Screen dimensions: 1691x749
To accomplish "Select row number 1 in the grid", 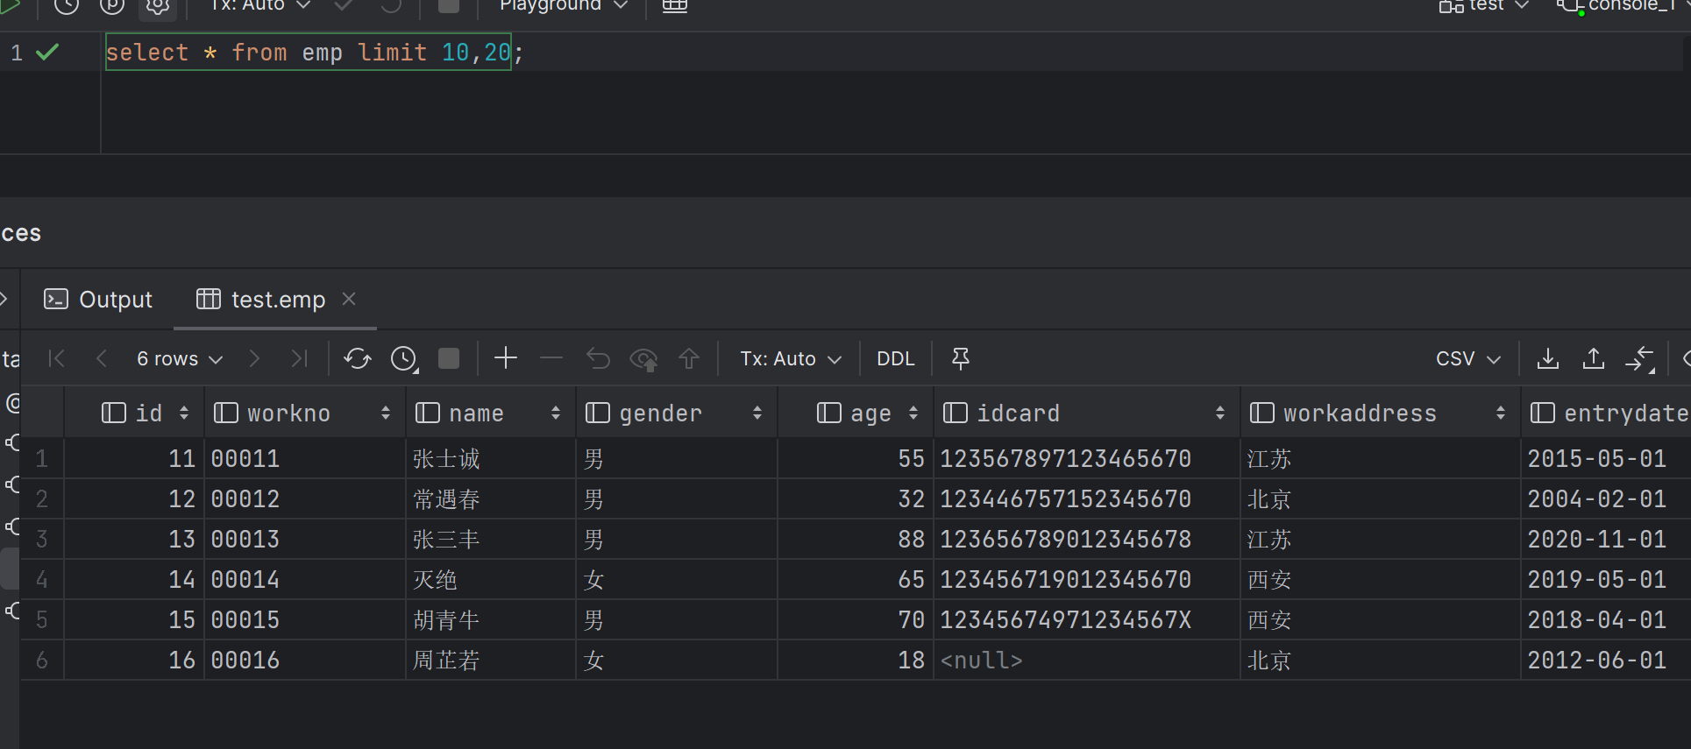I will [41, 458].
